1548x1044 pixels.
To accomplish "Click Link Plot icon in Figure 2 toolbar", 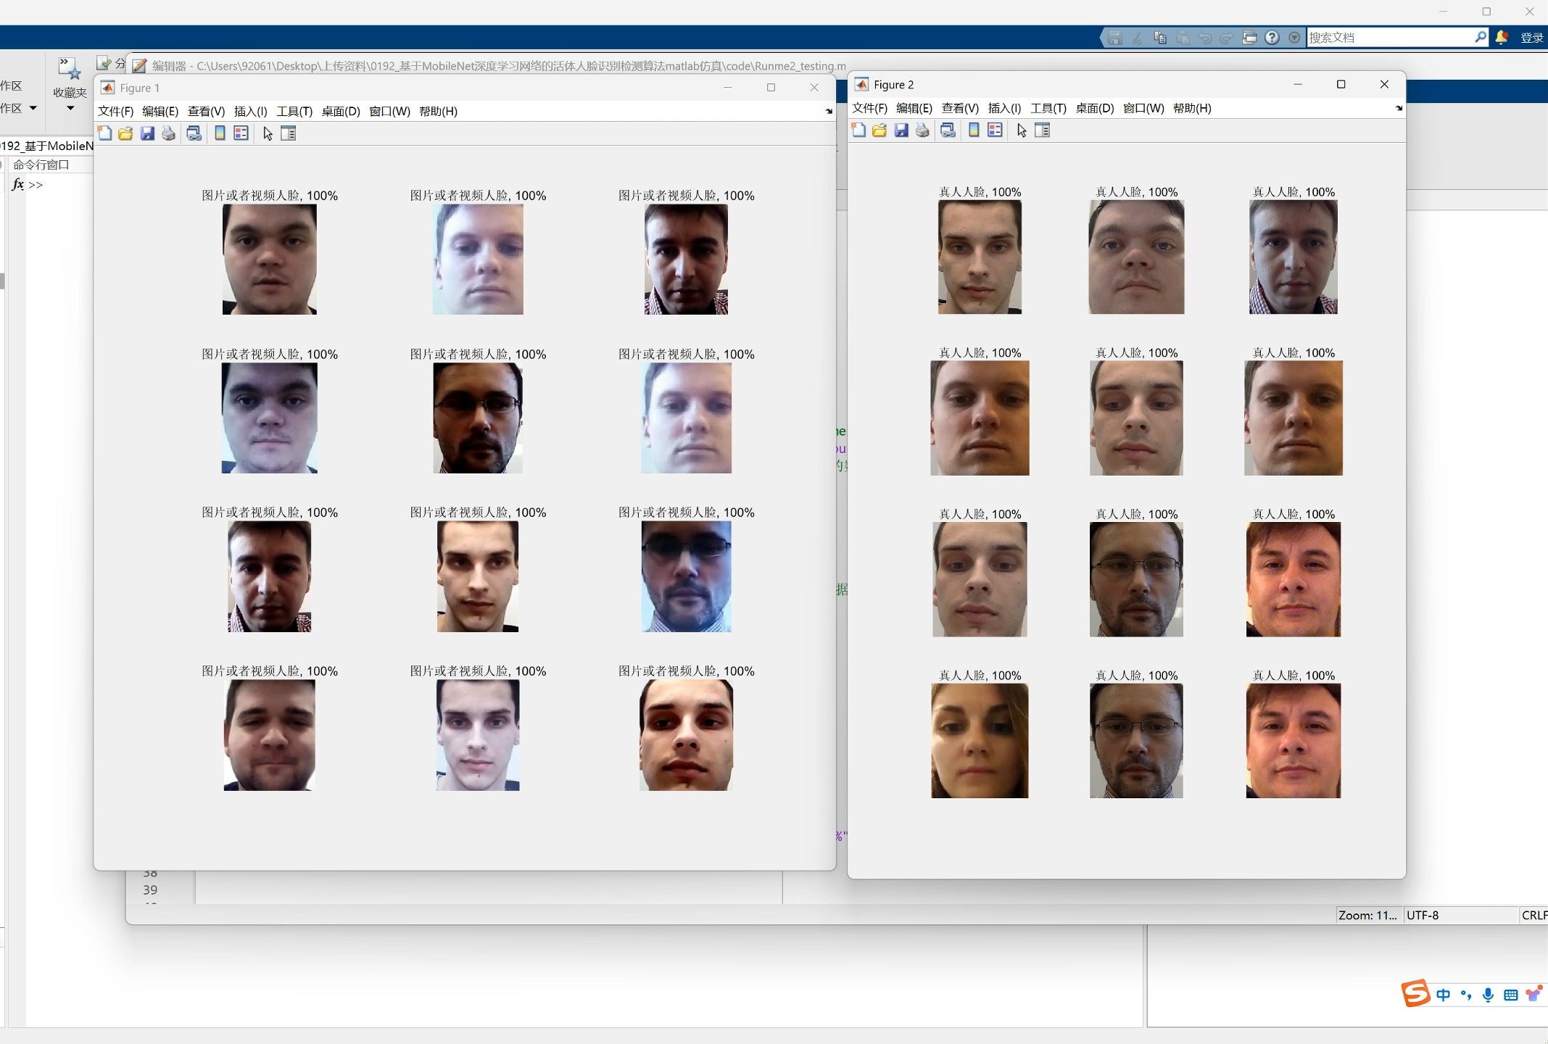I will pos(948,130).
